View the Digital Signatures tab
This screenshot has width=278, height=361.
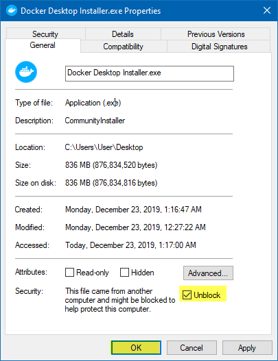click(219, 47)
